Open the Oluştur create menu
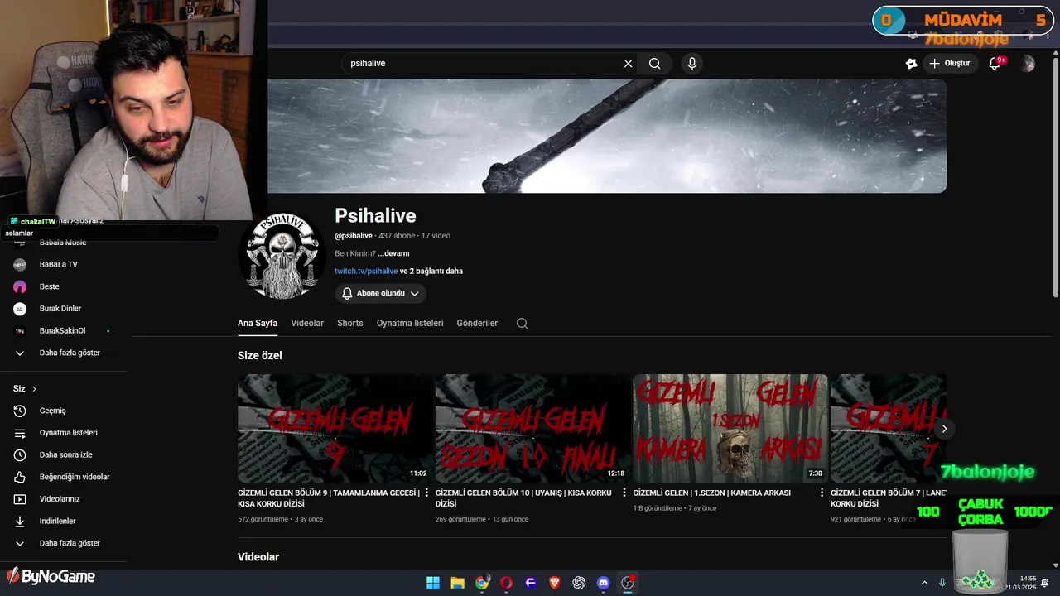This screenshot has width=1060, height=596. [950, 63]
